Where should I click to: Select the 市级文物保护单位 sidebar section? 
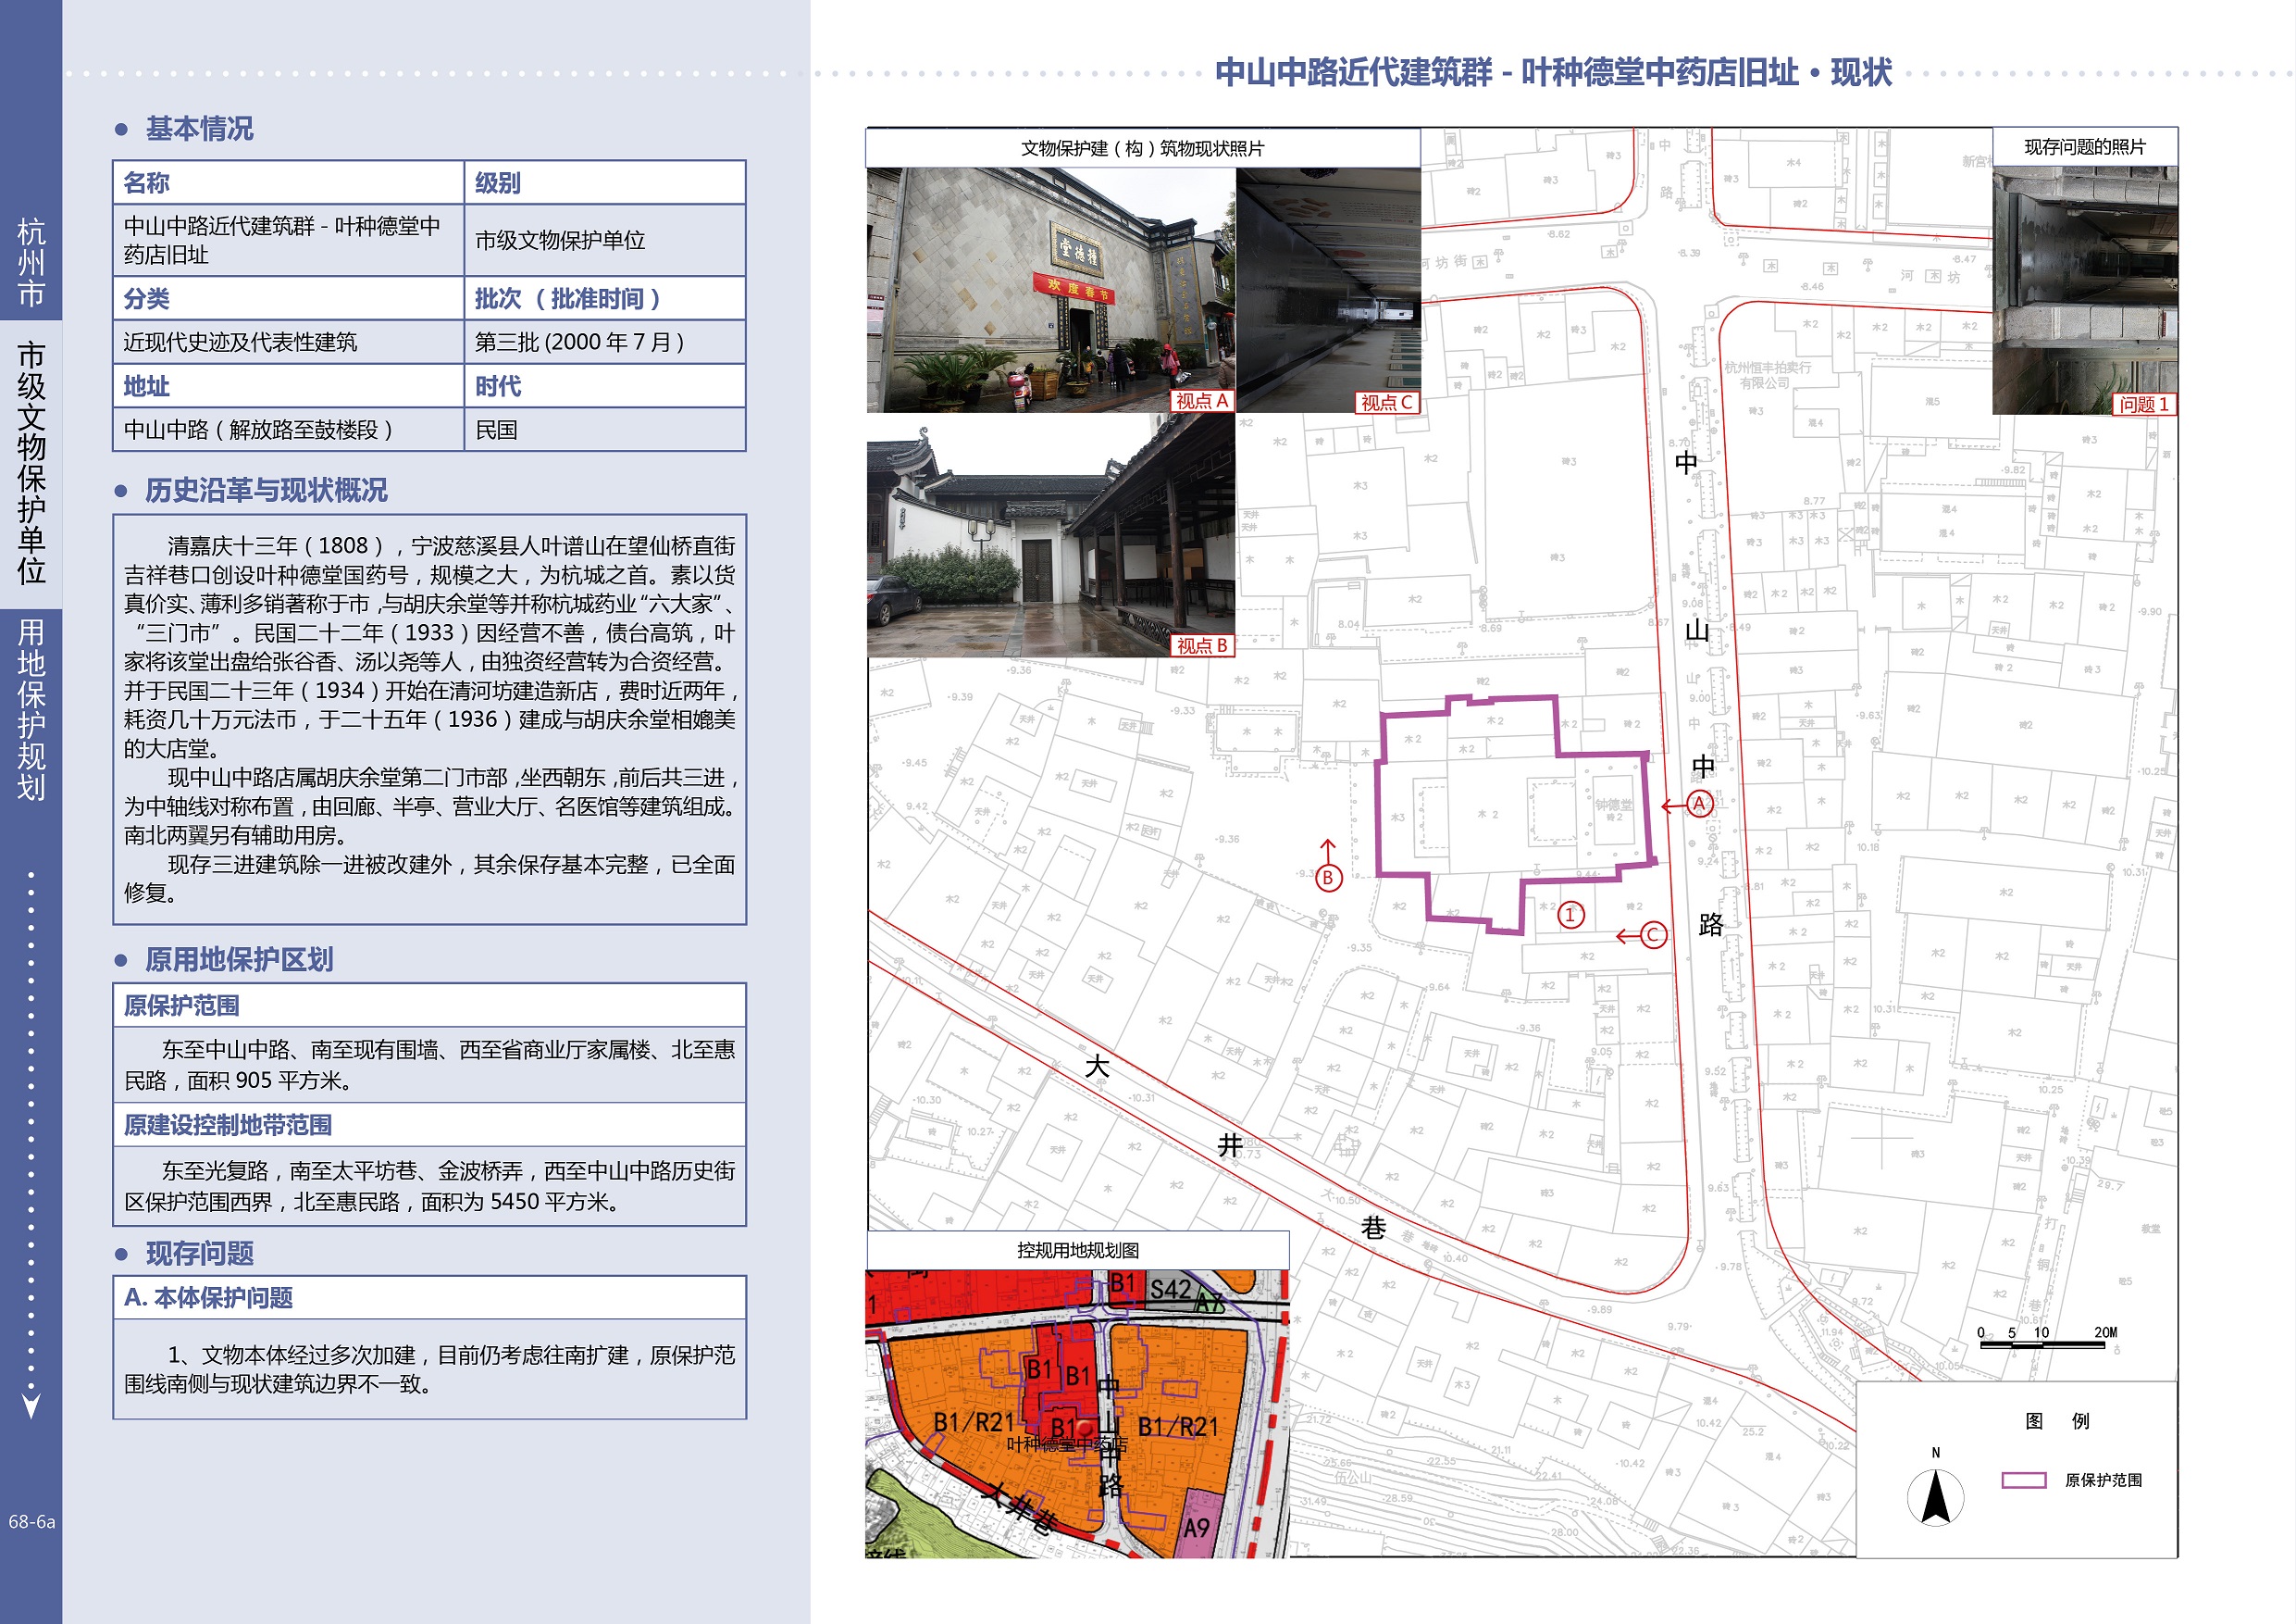[x=31, y=462]
